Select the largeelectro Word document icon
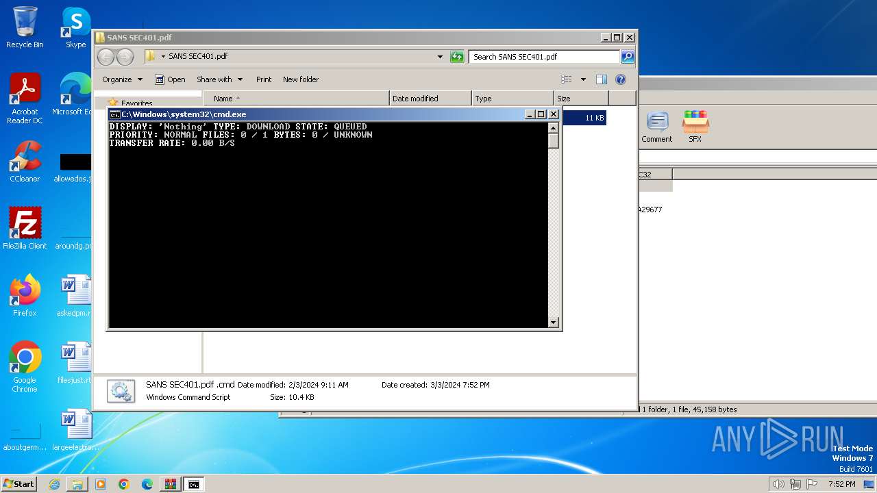The height and width of the screenshot is (493, 877). [75, 430]
